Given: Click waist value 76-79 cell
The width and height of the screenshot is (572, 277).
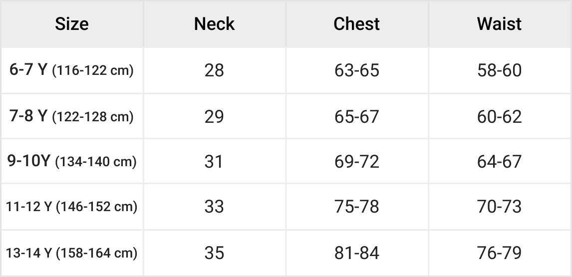Looking at the screenshot, I should point(499,253).
